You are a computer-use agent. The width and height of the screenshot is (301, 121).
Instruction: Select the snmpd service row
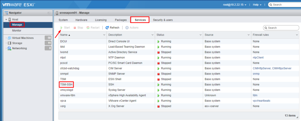tap(179, 74)
